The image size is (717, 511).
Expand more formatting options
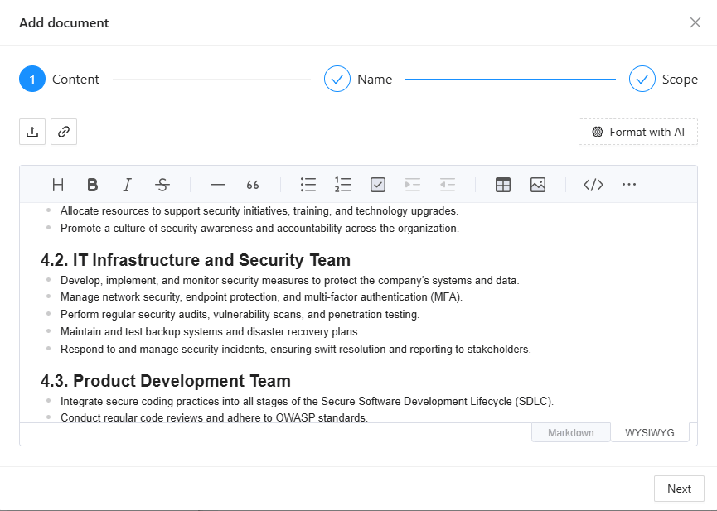pos(628,184)
